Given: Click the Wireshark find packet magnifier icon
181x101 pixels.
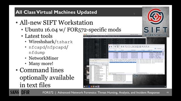Looking at the screenshot, I should pyautogui.click(x=126, y=47).
